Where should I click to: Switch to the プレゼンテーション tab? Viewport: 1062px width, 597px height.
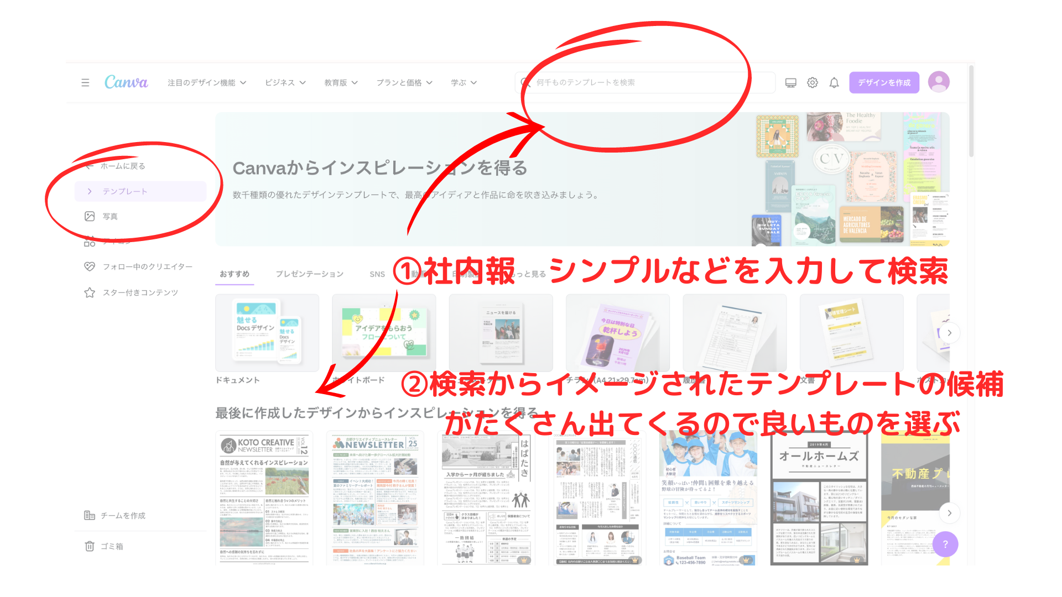[310, 274]
